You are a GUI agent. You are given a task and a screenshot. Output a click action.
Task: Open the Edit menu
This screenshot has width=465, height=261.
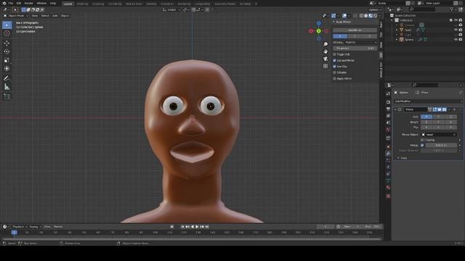pyautogui.click(x=19, y=3)
